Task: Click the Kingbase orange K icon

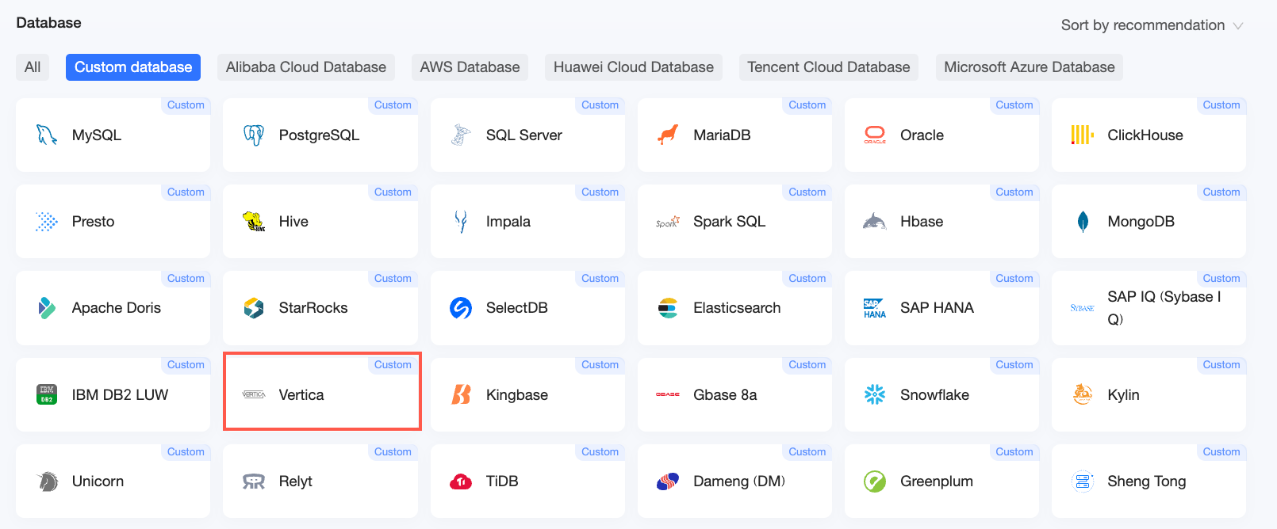Action: [x=461, y=394]
